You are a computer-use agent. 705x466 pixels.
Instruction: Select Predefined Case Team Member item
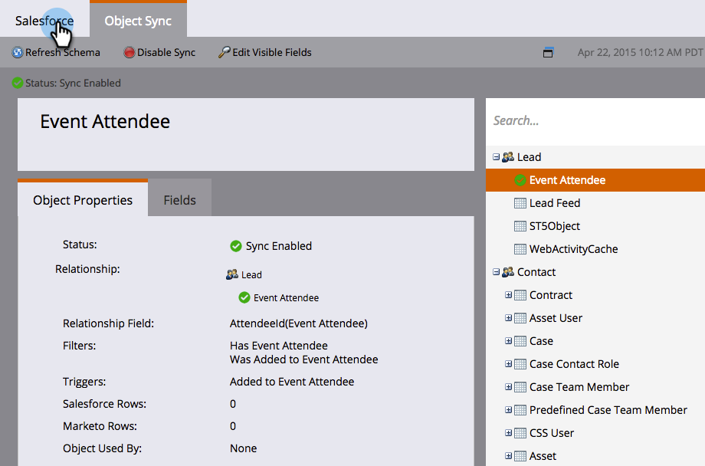coord(608,410)
